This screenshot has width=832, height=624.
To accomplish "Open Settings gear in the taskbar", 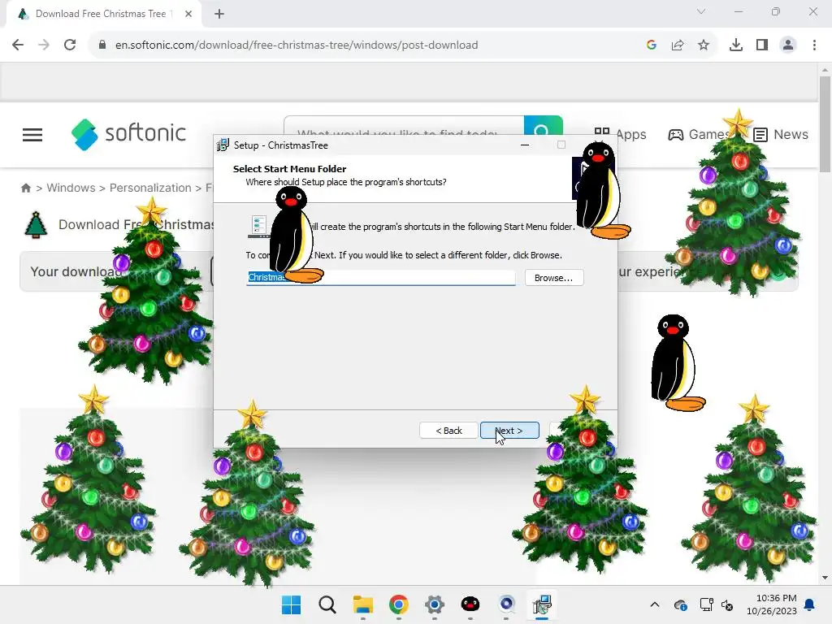I will click(x=435, y=604).
